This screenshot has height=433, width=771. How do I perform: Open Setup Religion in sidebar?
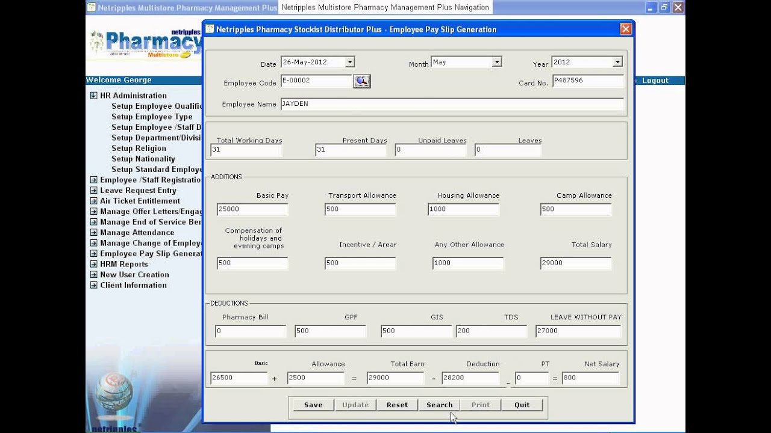click(139, 149)
